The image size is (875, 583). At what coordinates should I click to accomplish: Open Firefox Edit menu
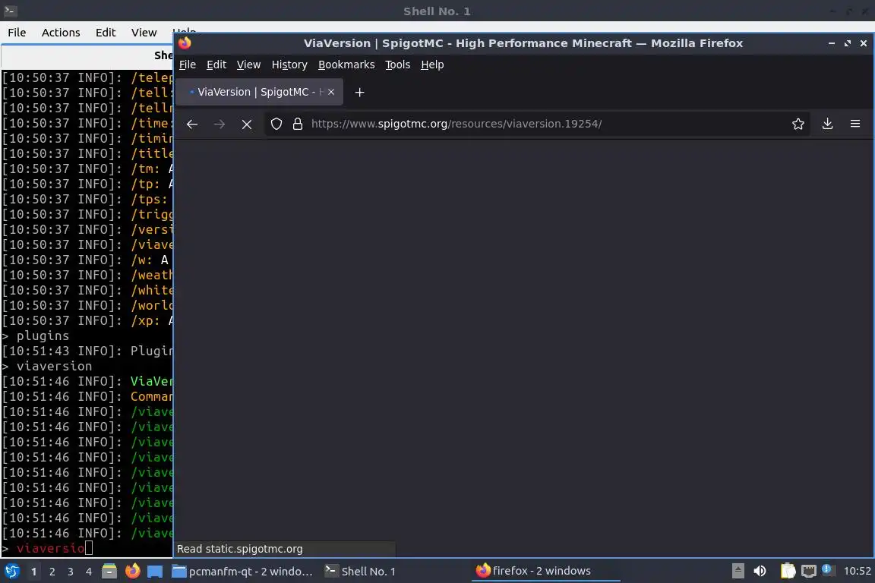point(216,65)
